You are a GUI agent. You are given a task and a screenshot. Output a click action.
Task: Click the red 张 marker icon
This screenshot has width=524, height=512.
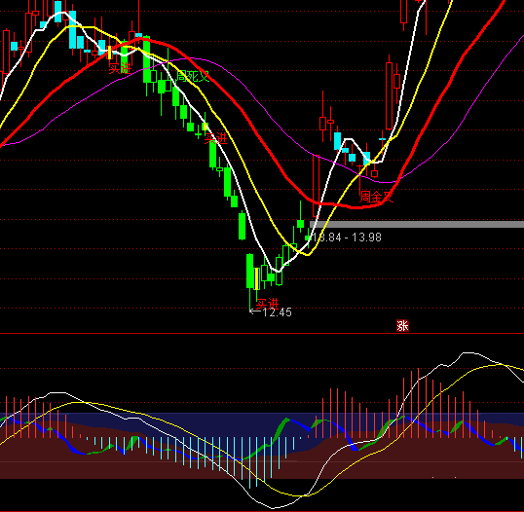point(402,325)
